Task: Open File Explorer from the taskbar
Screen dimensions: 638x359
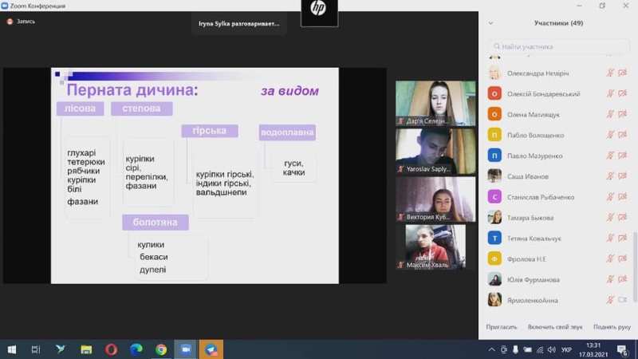Action: [86, 349]
